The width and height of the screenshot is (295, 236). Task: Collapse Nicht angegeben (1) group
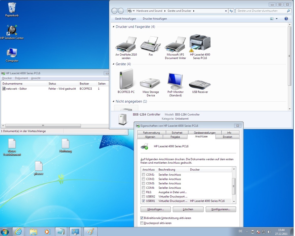(x=114, y=101)
